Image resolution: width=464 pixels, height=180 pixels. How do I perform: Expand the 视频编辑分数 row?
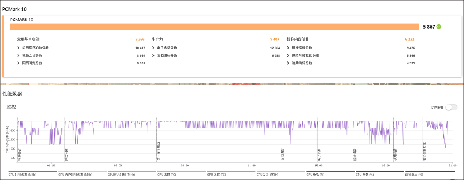(x=288, y=63)
